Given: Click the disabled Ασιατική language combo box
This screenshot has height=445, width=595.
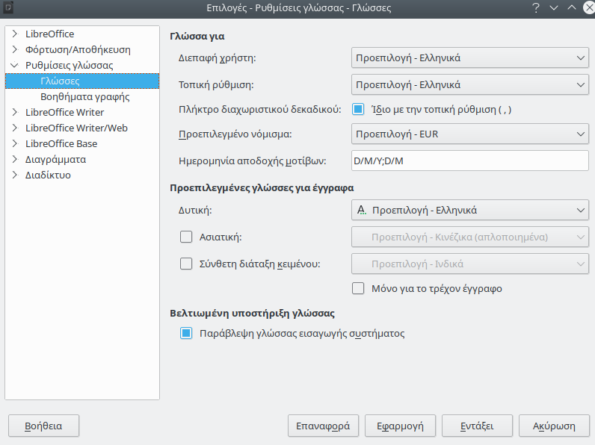Looking at the screenshot, I should (x=469, y=237).
